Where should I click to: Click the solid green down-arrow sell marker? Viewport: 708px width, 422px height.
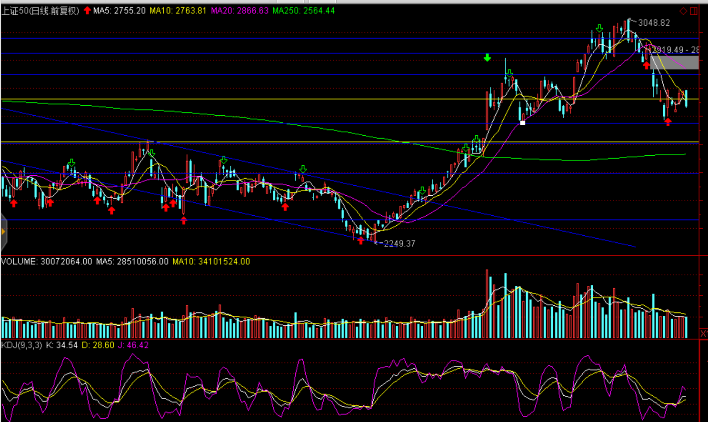point(487,58)
